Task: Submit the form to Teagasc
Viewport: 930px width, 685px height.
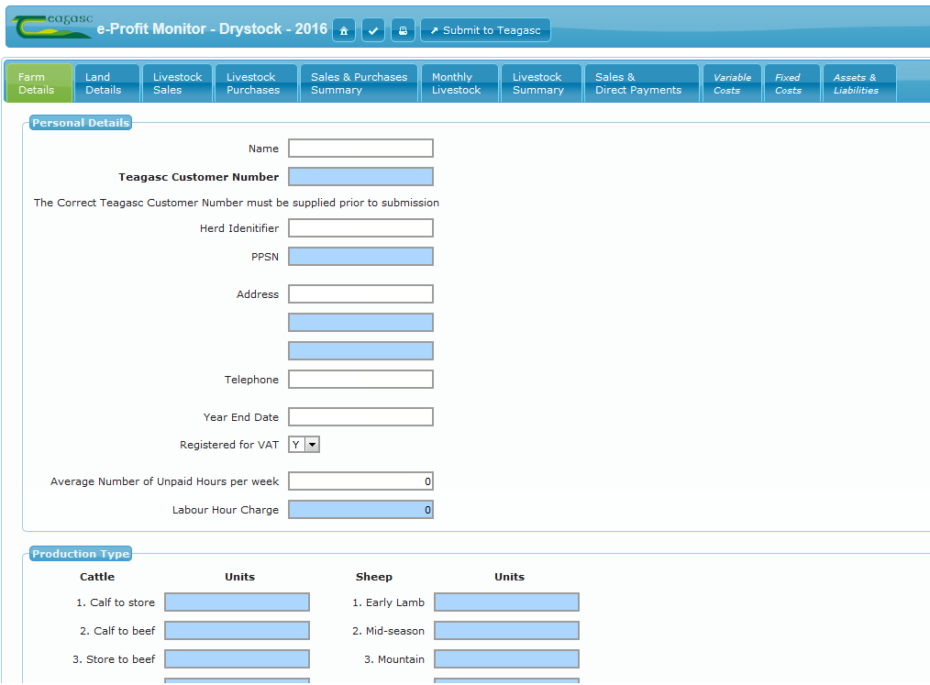Action: pos(485,30)
